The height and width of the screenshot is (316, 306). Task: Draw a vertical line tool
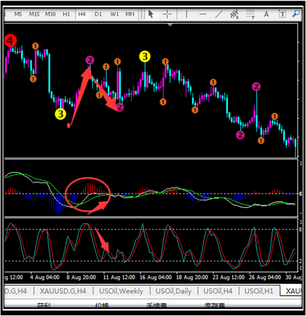tap(186, 14)
